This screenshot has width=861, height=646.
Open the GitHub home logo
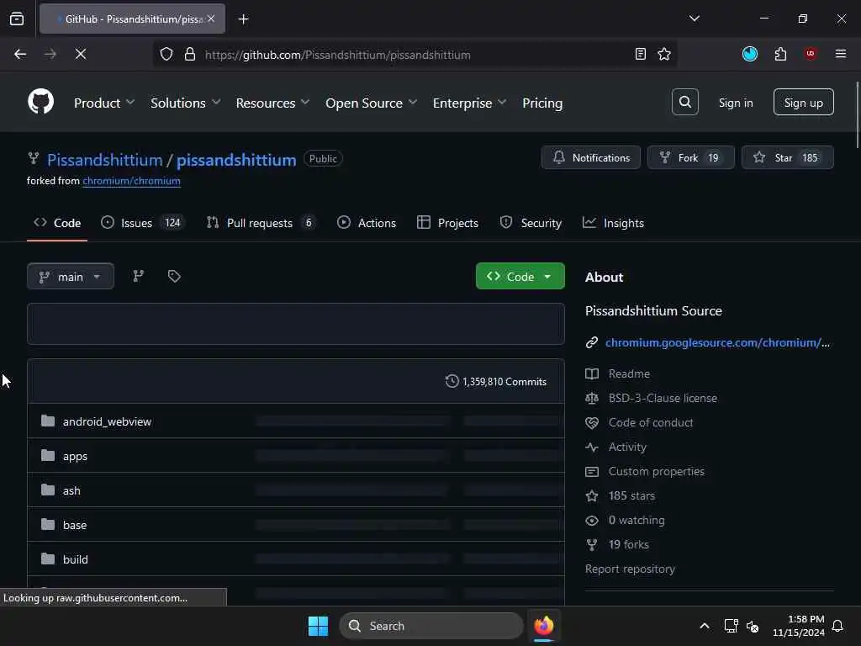click(x=40, y=102)
